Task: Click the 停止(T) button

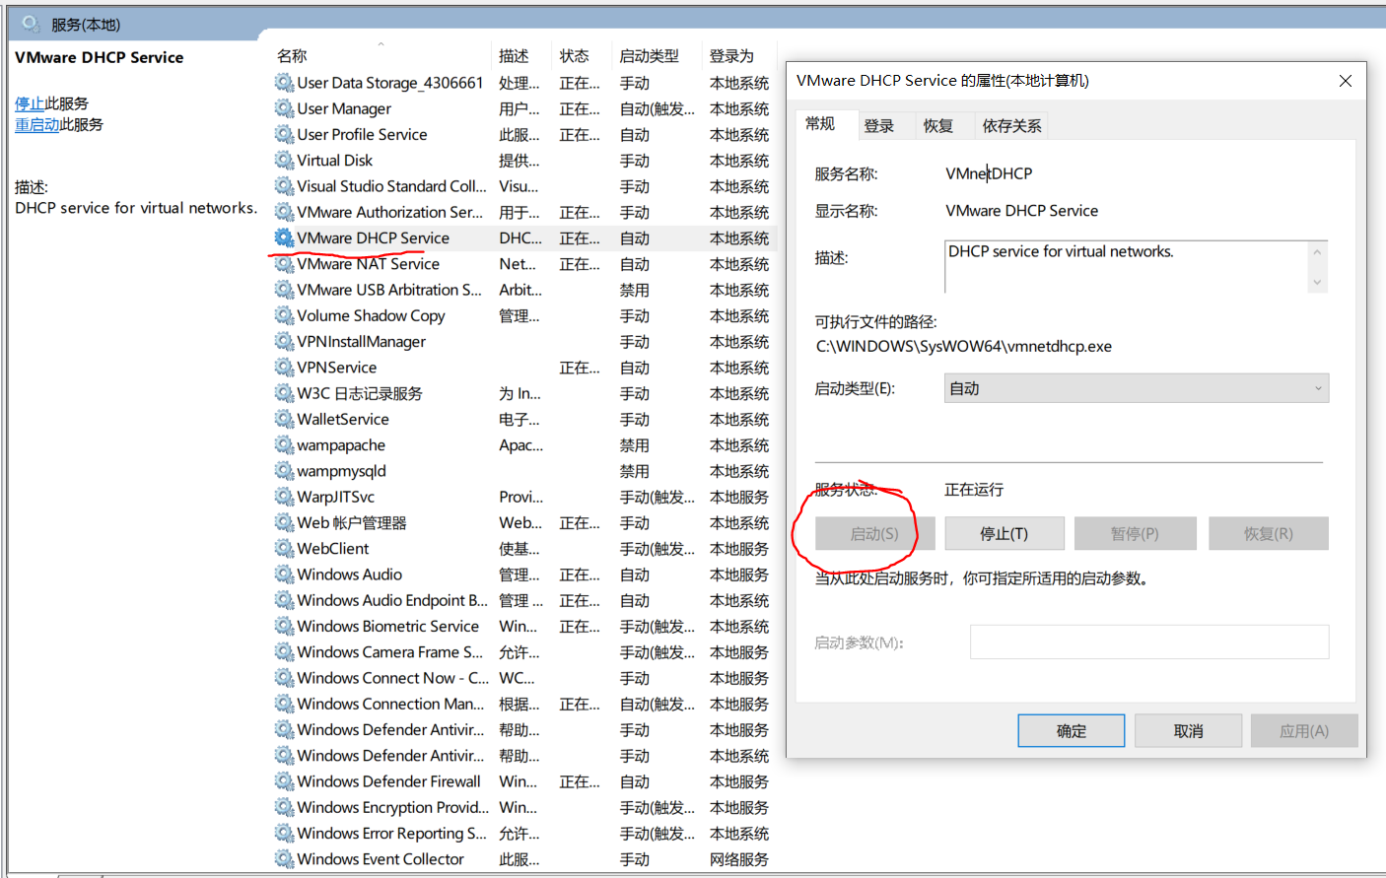Action: point(1005,533)
